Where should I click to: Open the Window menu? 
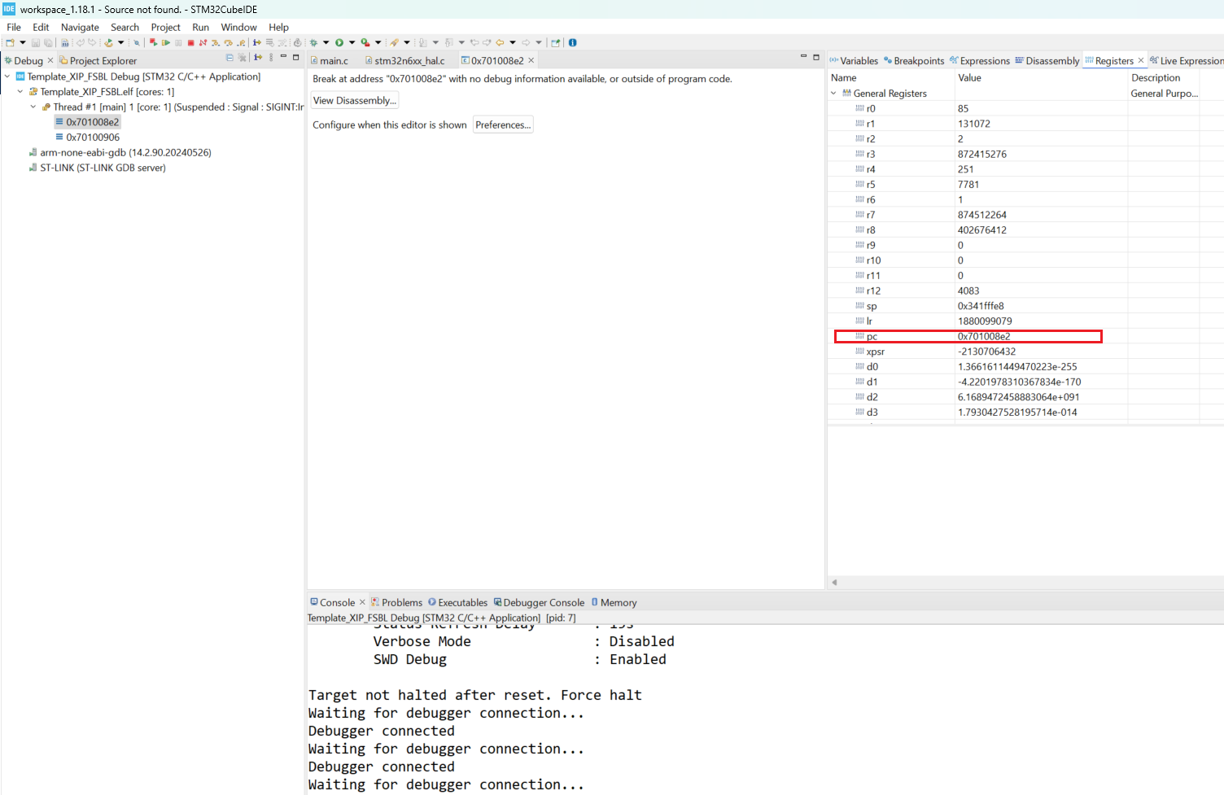point(238,27)
